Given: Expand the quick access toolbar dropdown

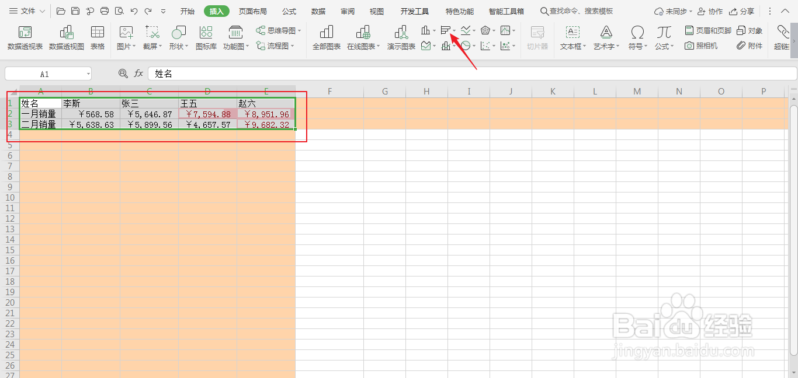Looking at the screenshot, I should [x=163, y=11].
